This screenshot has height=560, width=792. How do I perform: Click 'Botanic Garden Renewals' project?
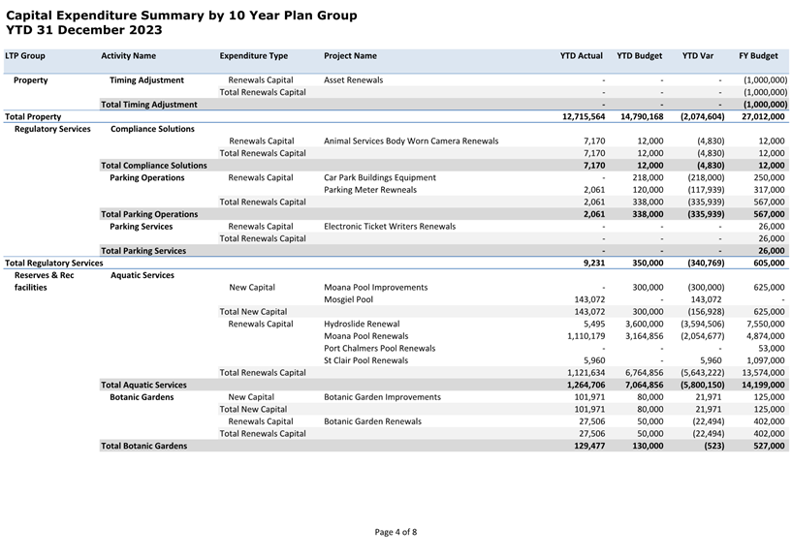[x=373, y=421]
